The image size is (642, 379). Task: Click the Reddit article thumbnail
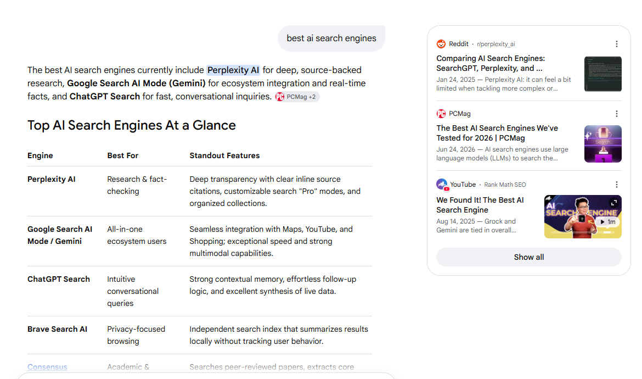[x=602, y=74]
